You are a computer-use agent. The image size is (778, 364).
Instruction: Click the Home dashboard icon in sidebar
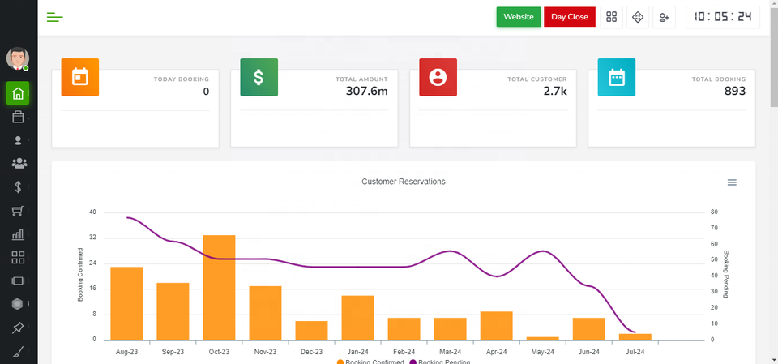pyautogui.click(x=18, y=94)
